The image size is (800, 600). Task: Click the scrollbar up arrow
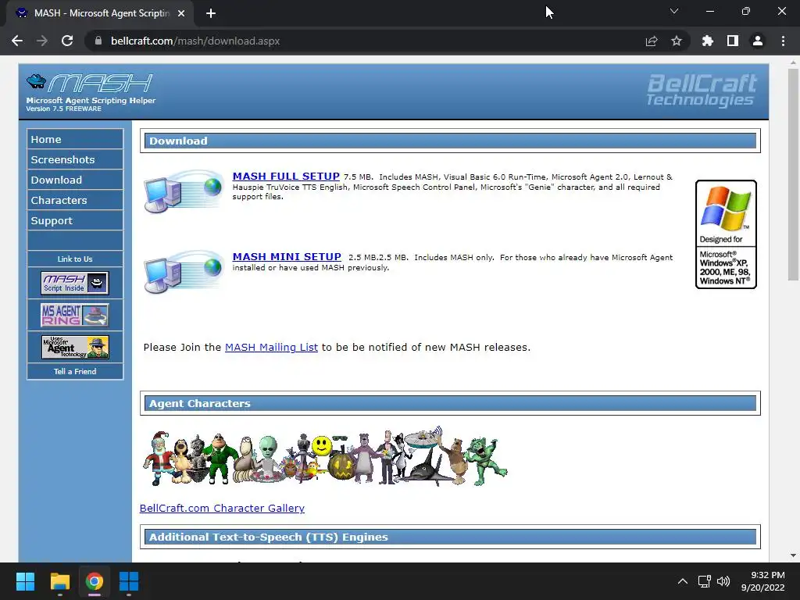pos(793,63)
